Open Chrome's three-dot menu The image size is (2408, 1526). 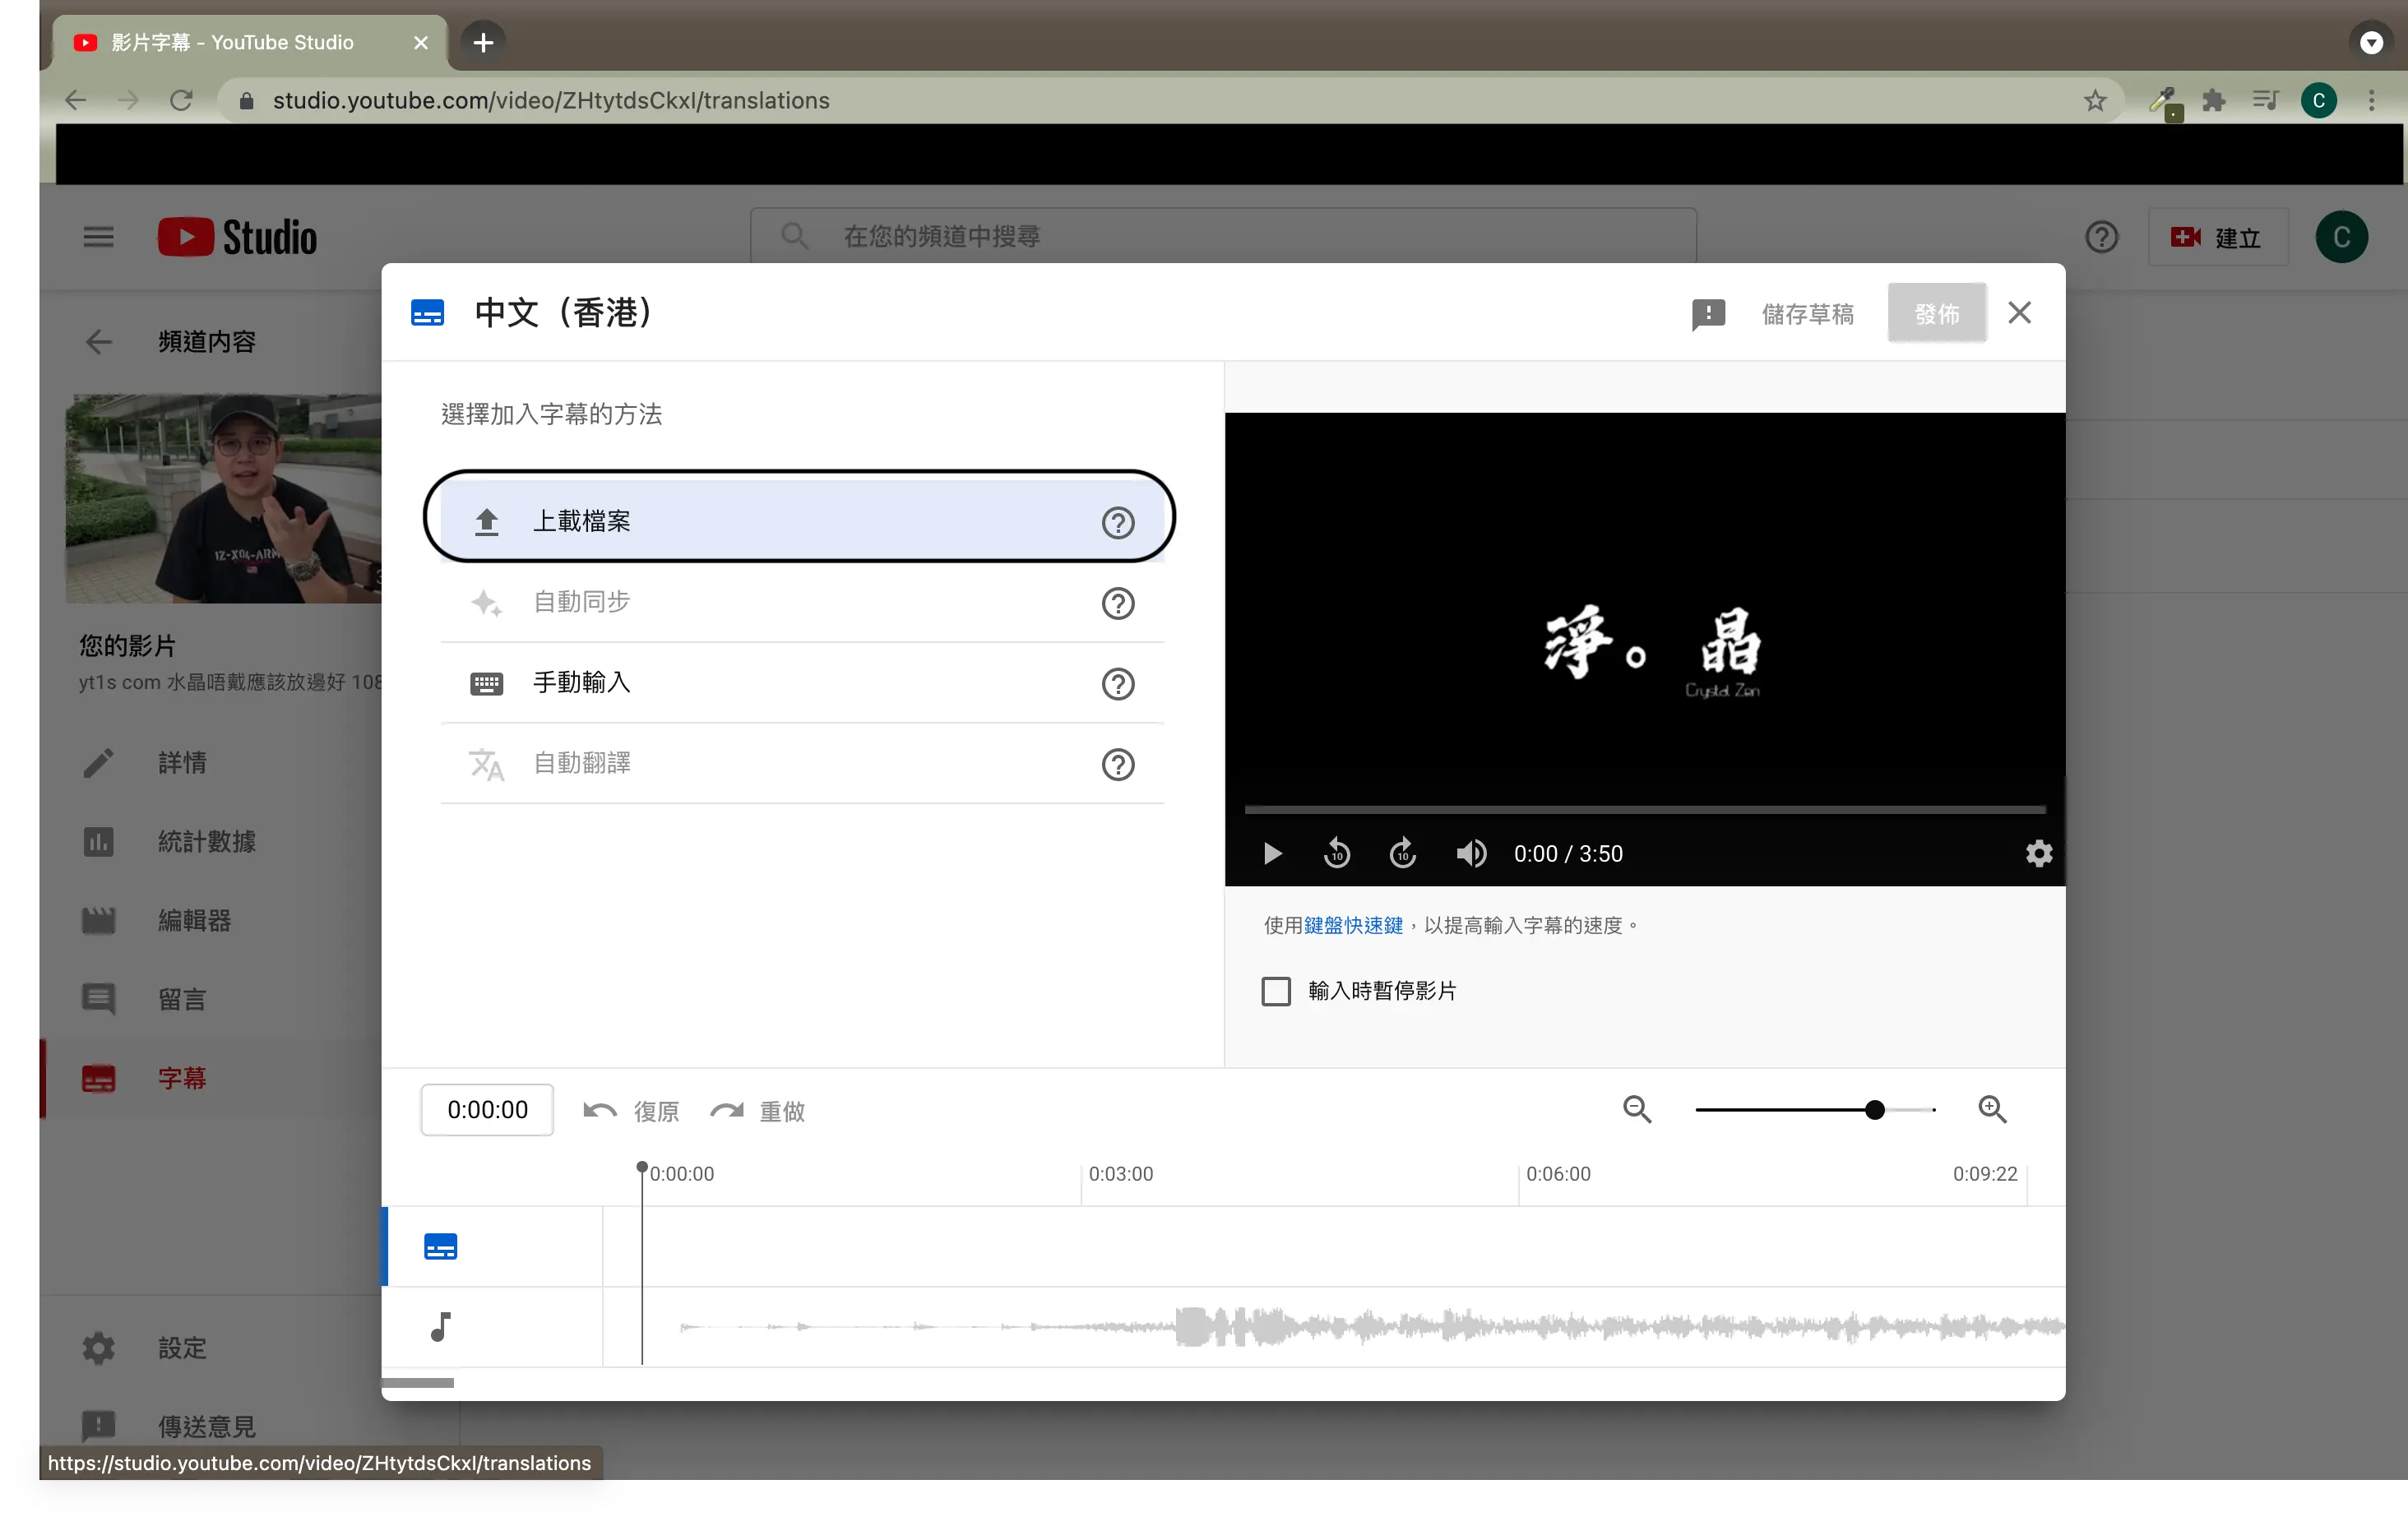click(2371, 100)
